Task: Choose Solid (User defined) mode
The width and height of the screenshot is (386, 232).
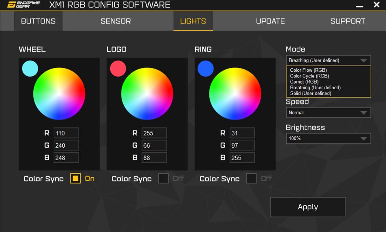Action: (310, 93)
